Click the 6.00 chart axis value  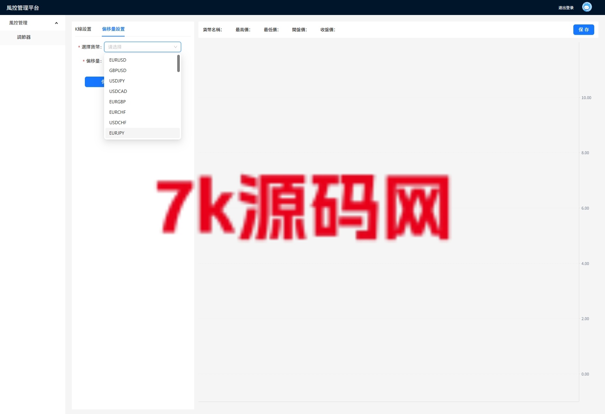tap(585, 208)
